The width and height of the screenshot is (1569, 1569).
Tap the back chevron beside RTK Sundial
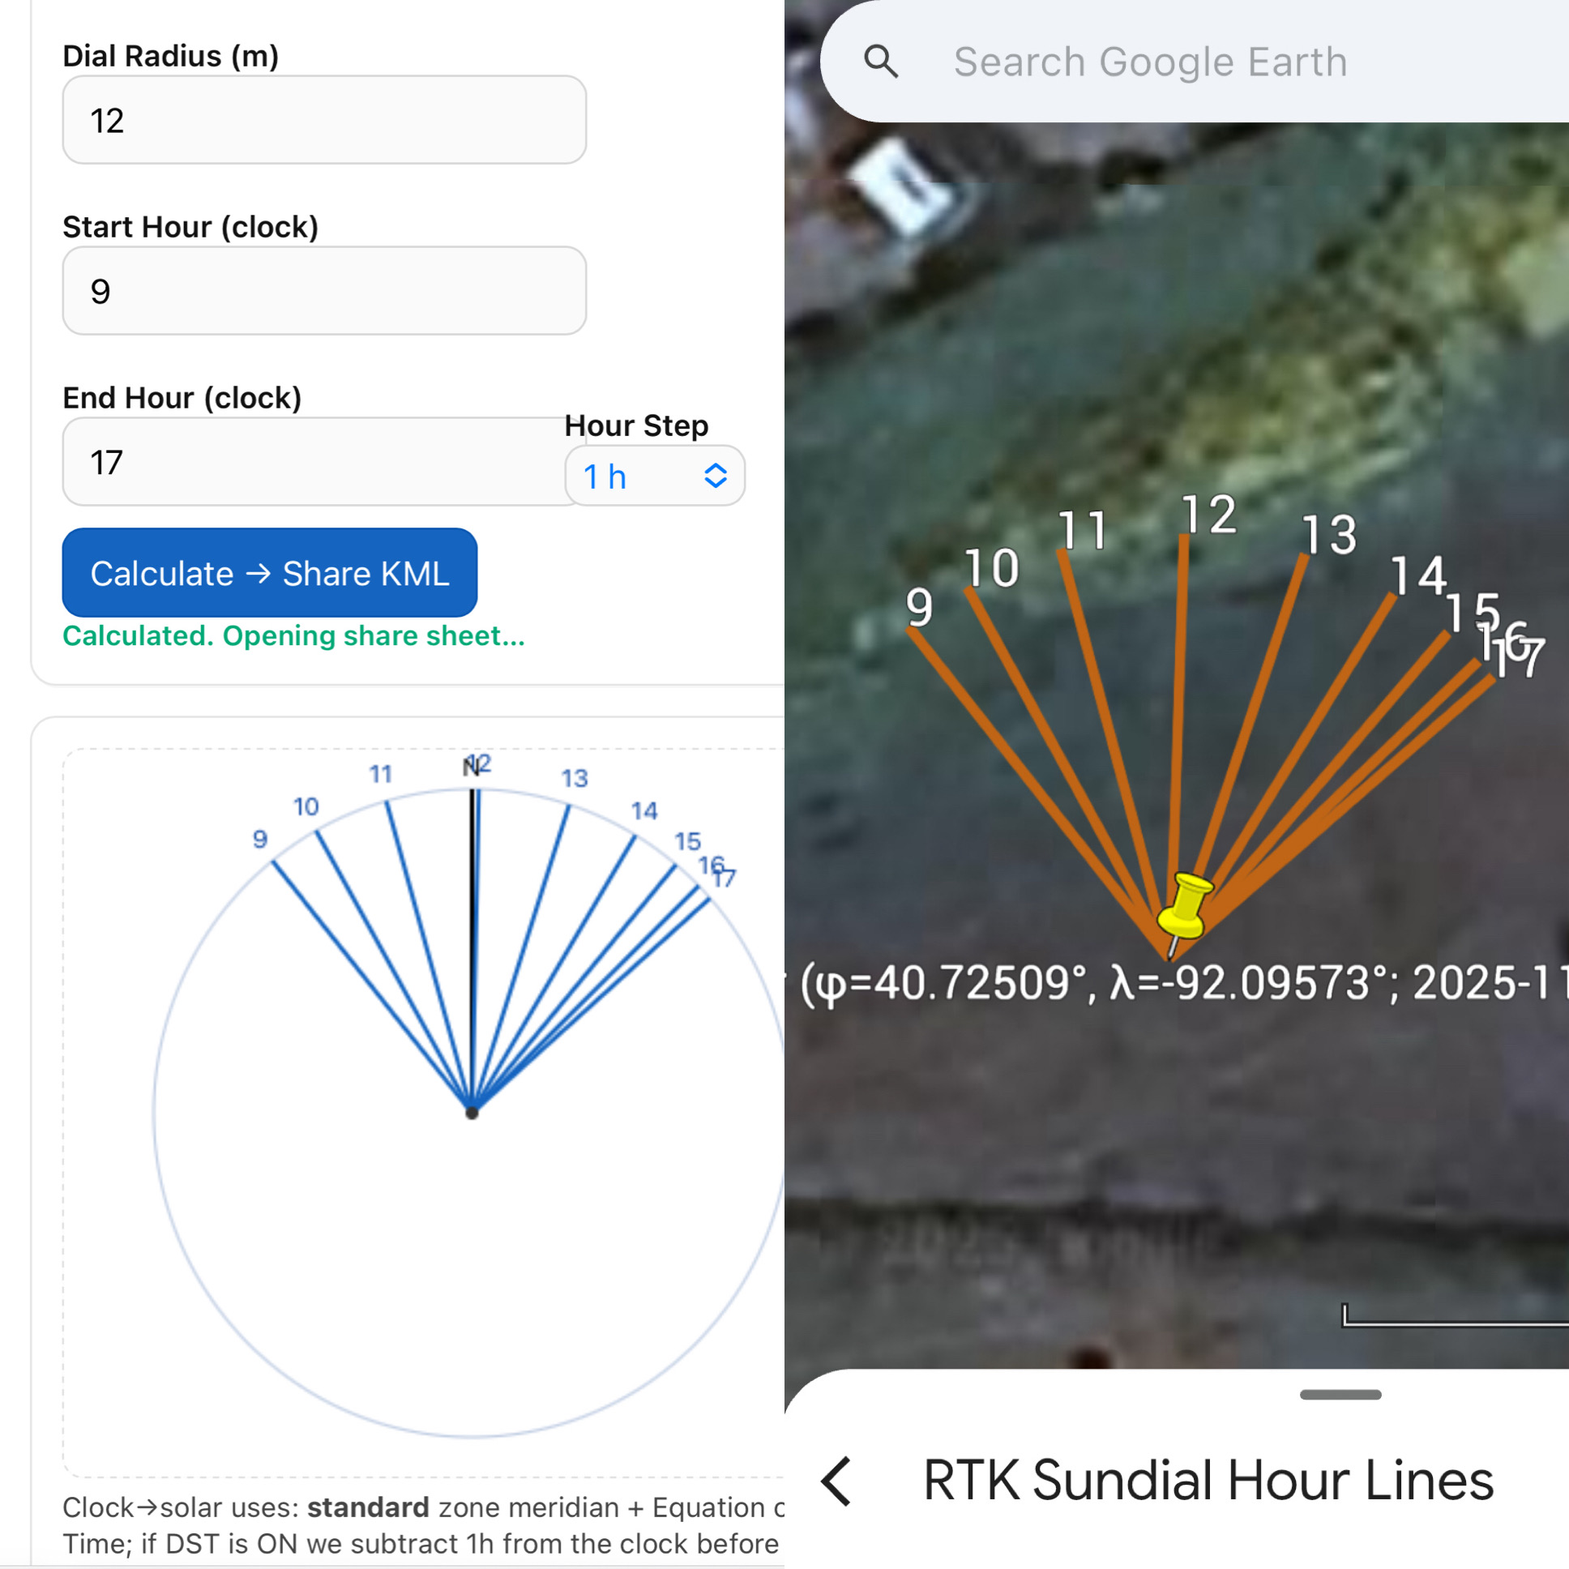837,1481
